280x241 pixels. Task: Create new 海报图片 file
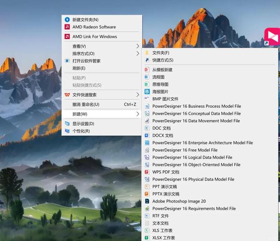click(210, 92)
